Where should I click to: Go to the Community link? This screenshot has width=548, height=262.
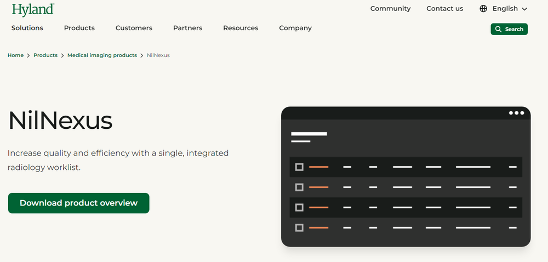pos(390,9)
